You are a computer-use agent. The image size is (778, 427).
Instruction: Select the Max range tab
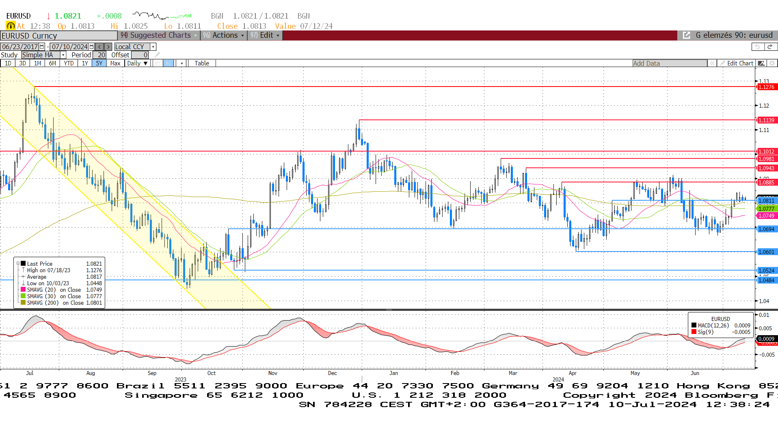[115, 63]
